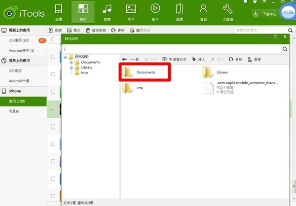This screenshot has height=206, width=296.
Task: Expand the Library tree node
Action: [71, 68]
